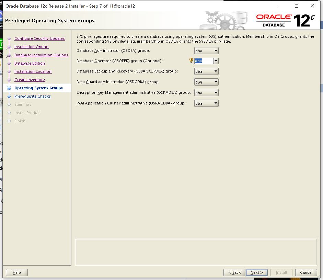This screenshot has width=323, height=280.
Task: Click the Back button
Action: pyautogui.click(x=234, y=272)
